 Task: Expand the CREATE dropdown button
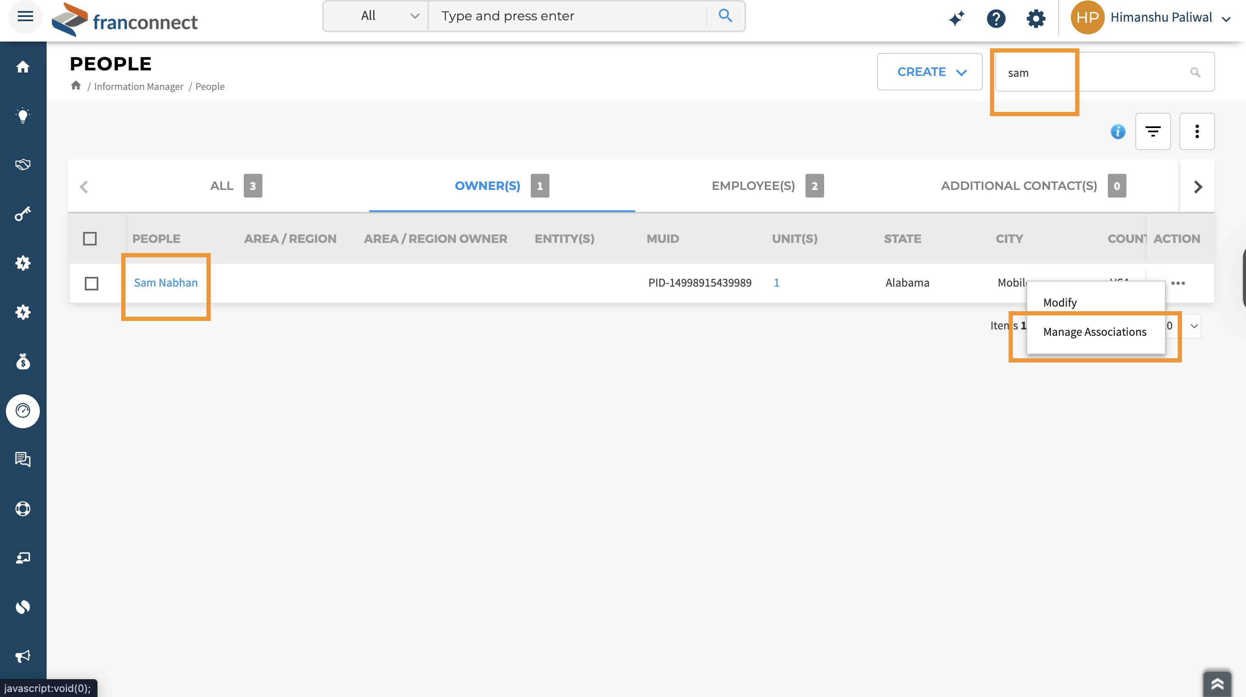[x=929, y=72]
